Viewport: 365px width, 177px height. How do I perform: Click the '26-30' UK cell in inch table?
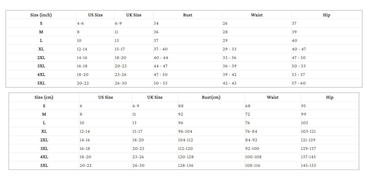[134, 83]
